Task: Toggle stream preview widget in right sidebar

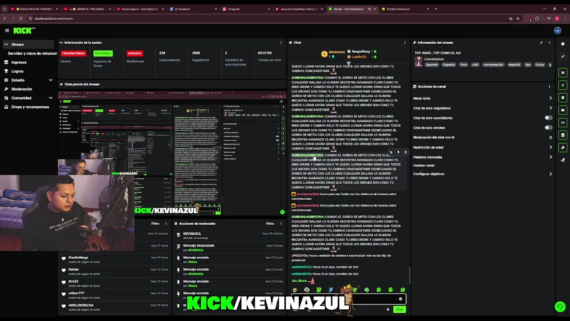Action: (x=563, y=73)
